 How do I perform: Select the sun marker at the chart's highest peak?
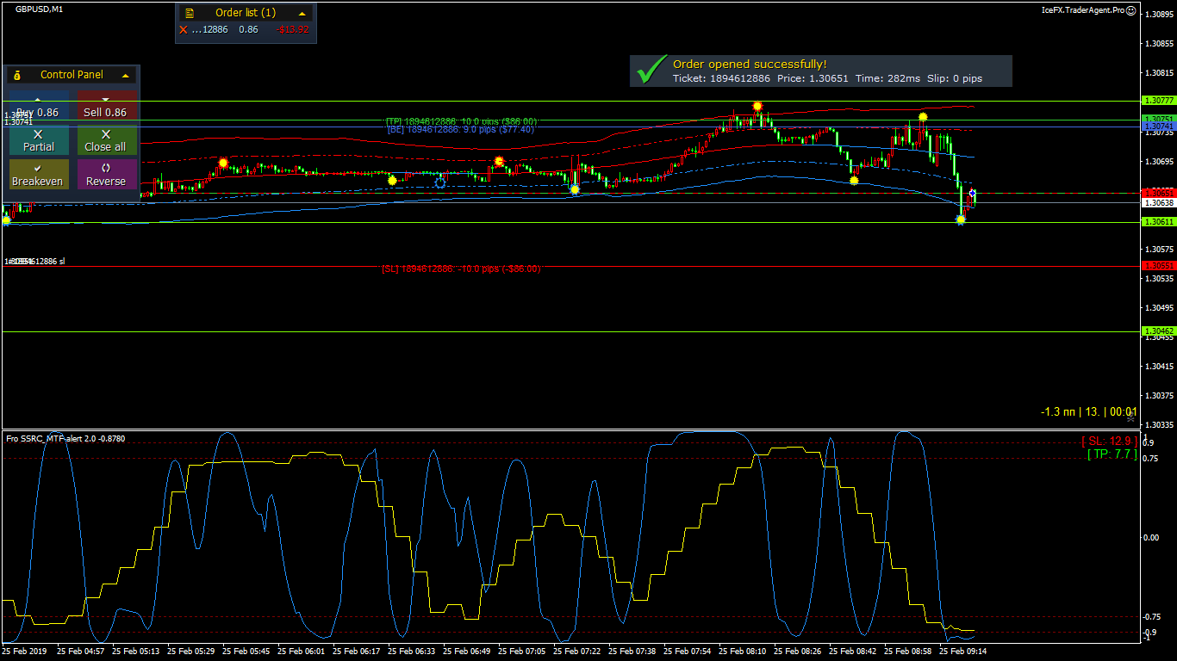757,106
